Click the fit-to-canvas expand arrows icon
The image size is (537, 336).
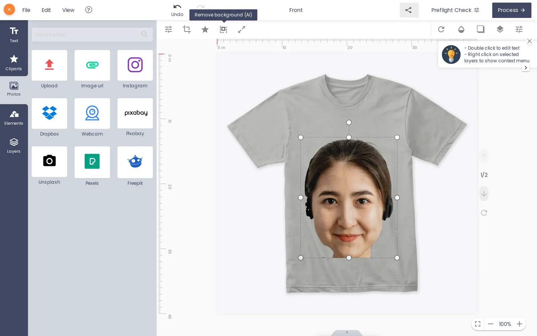click(242, 30)
